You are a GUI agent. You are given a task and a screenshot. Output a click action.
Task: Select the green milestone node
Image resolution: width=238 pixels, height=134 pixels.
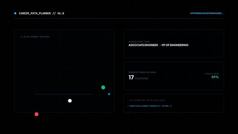click(103, 87)
